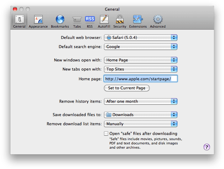Open the New windows open with dropdown

(141, 60)
